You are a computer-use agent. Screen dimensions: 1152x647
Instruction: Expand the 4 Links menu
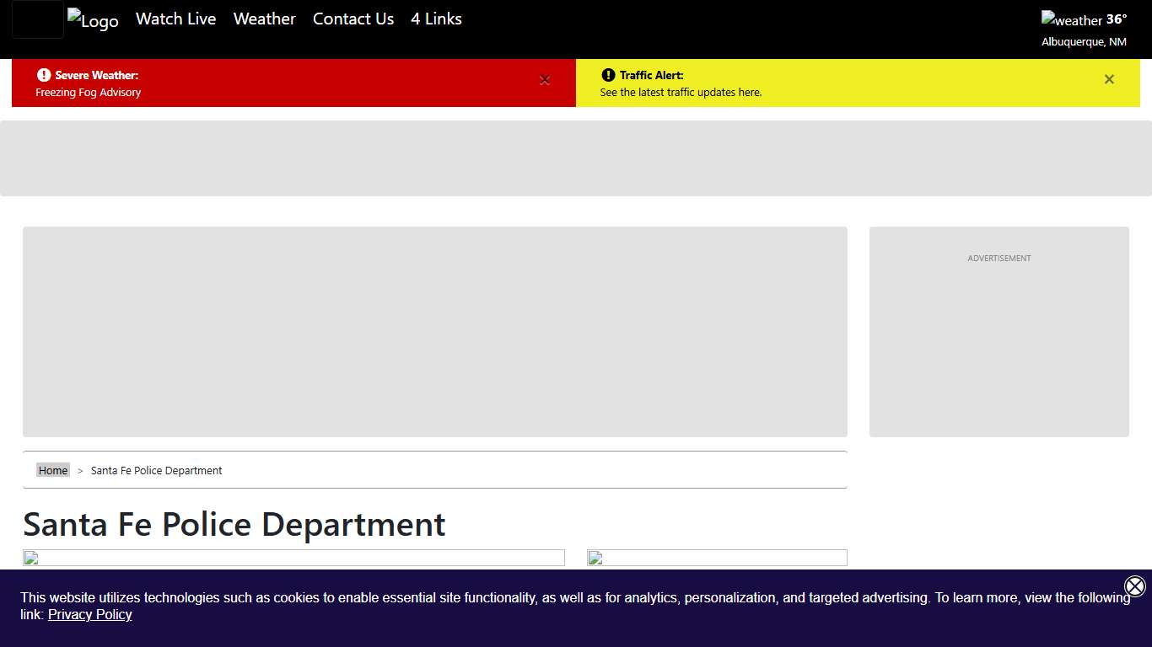436,19
